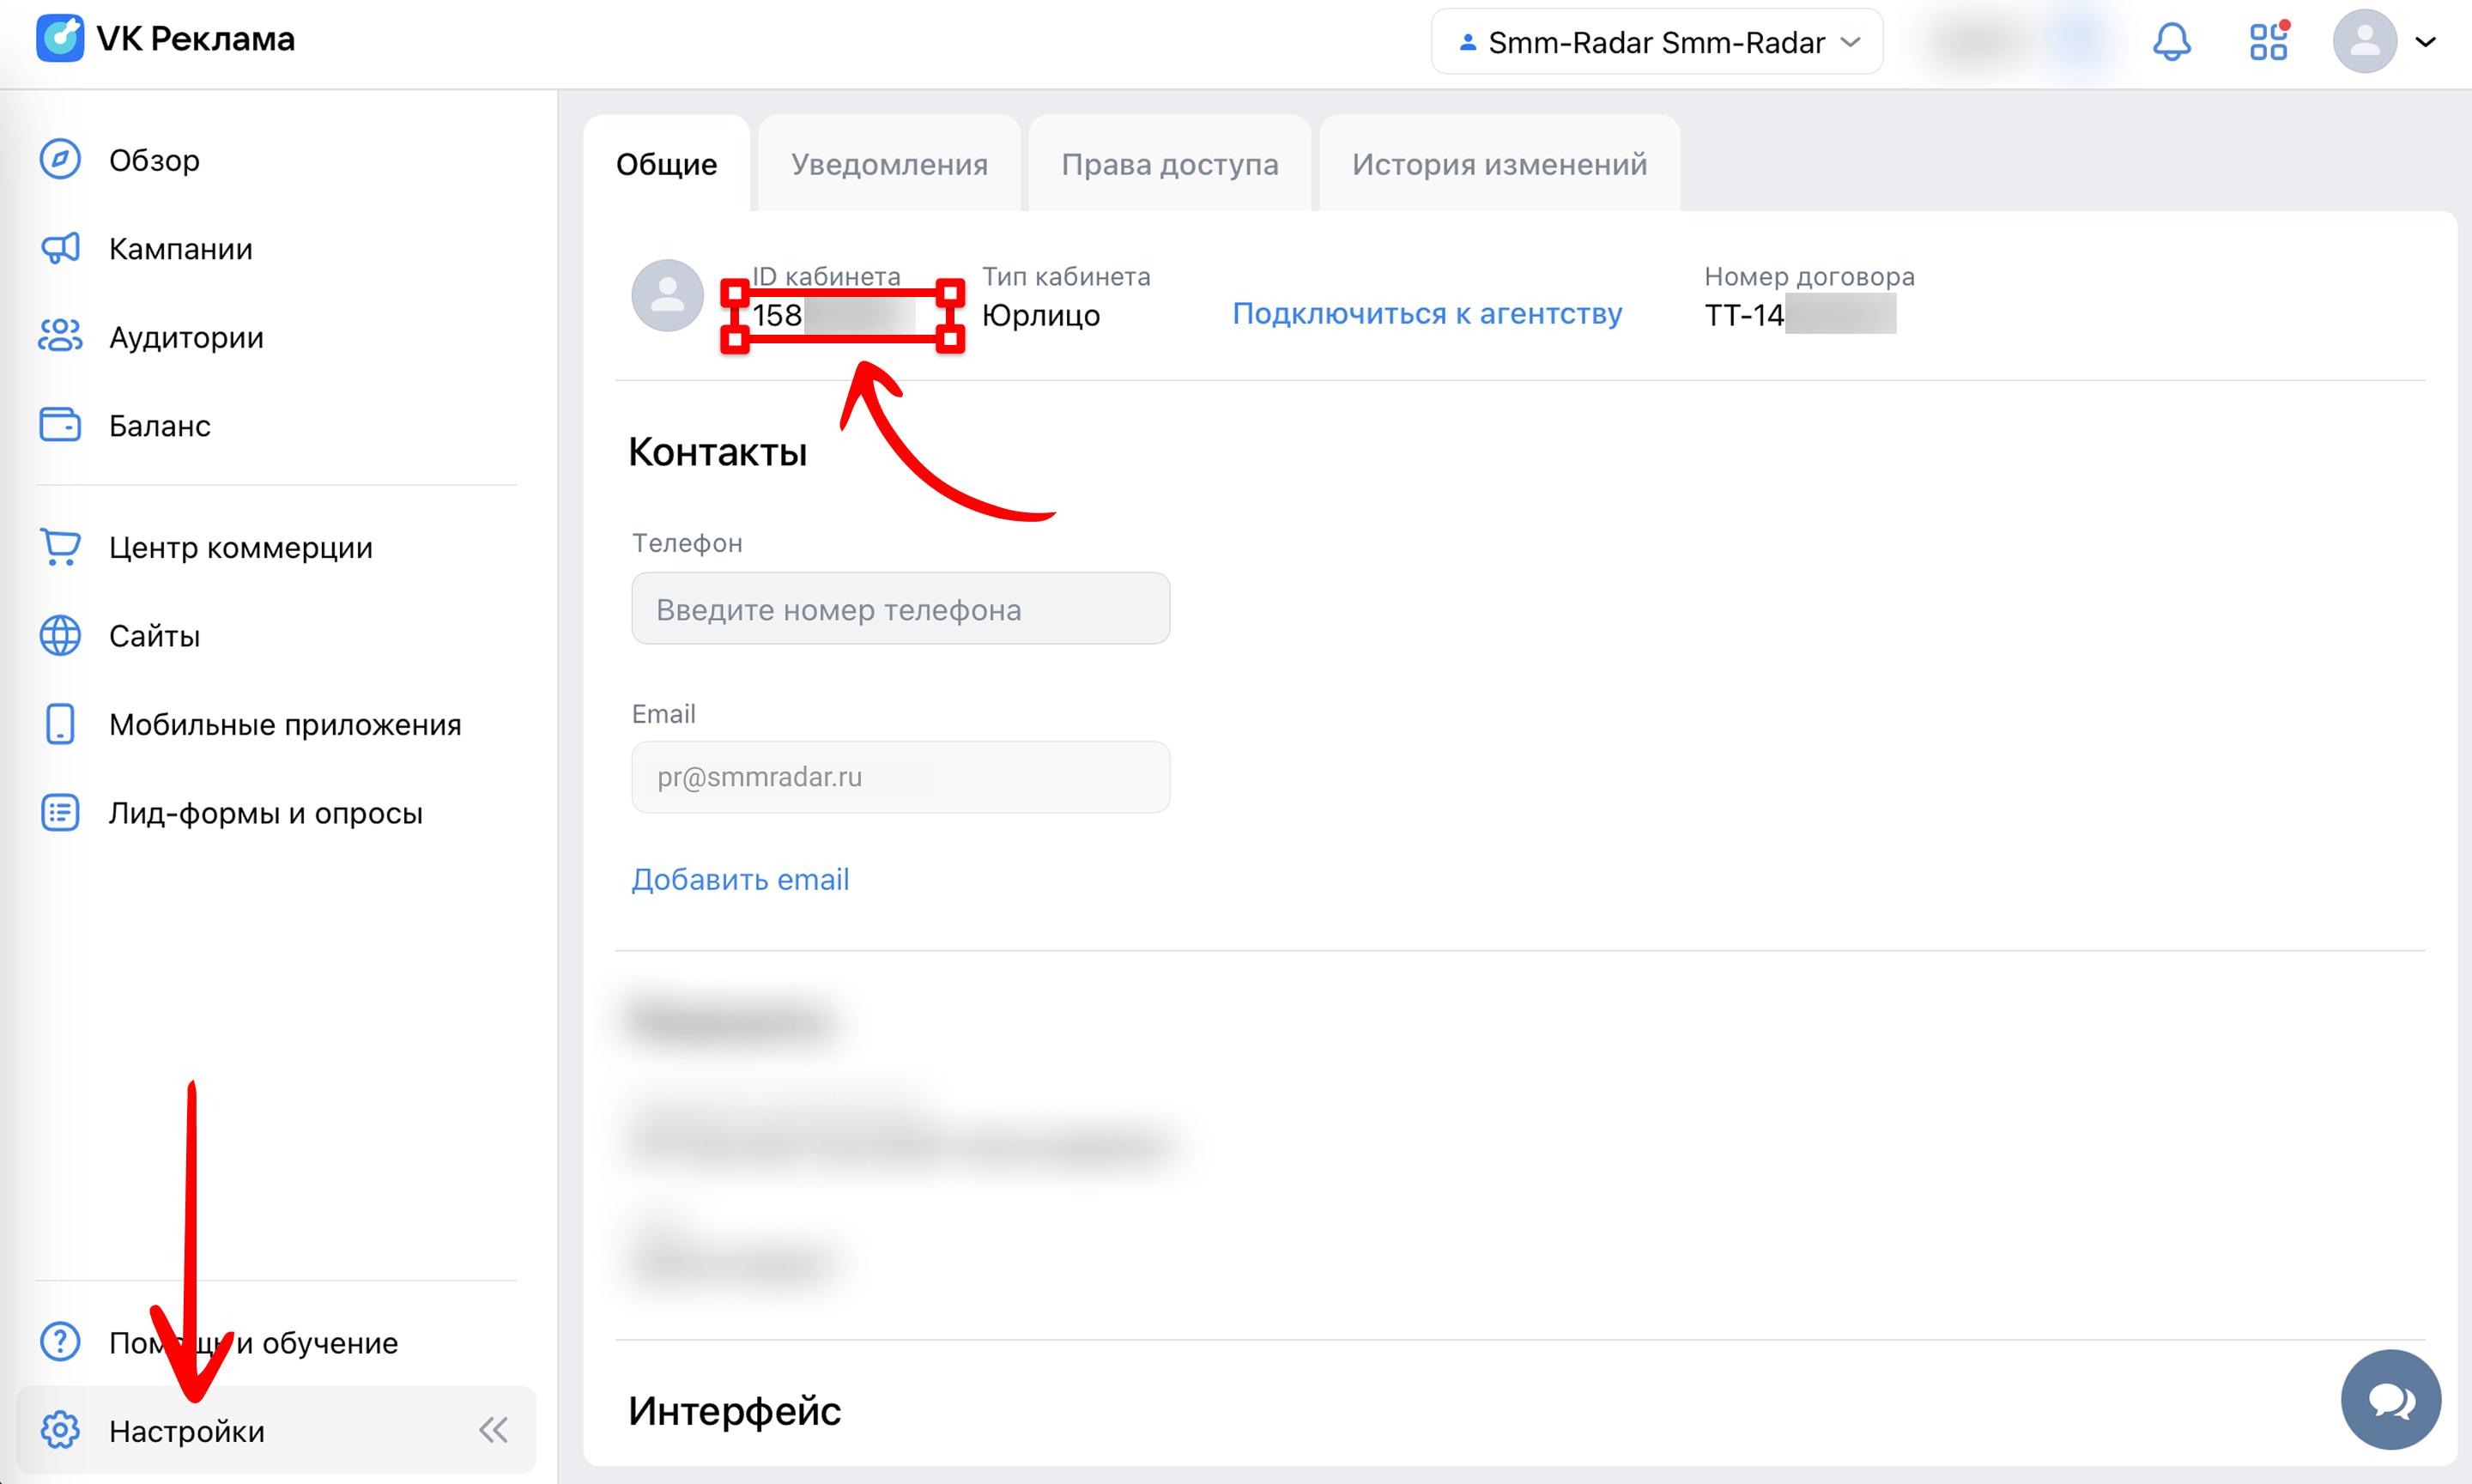This screenshot has height=1484, width=2472.
Task: Open the История изменений tab
Action: tap(1499, 164)
